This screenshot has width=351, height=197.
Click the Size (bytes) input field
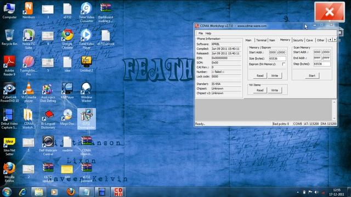(277, 59)
